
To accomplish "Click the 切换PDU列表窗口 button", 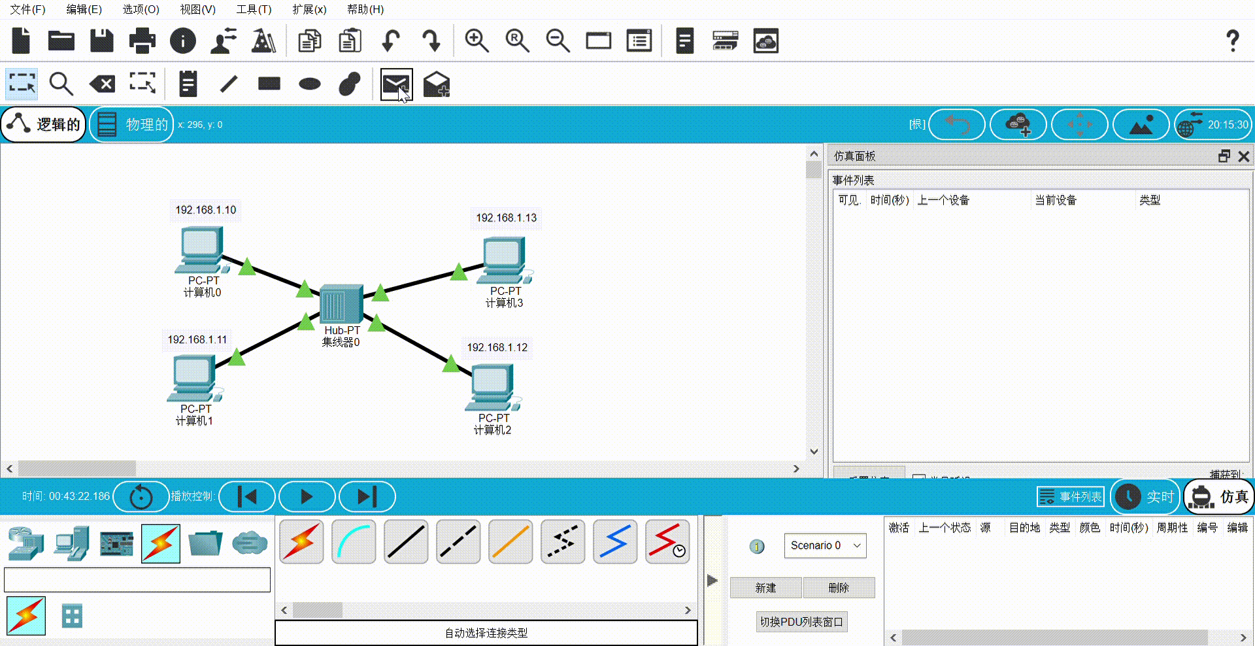I will 801,622.
